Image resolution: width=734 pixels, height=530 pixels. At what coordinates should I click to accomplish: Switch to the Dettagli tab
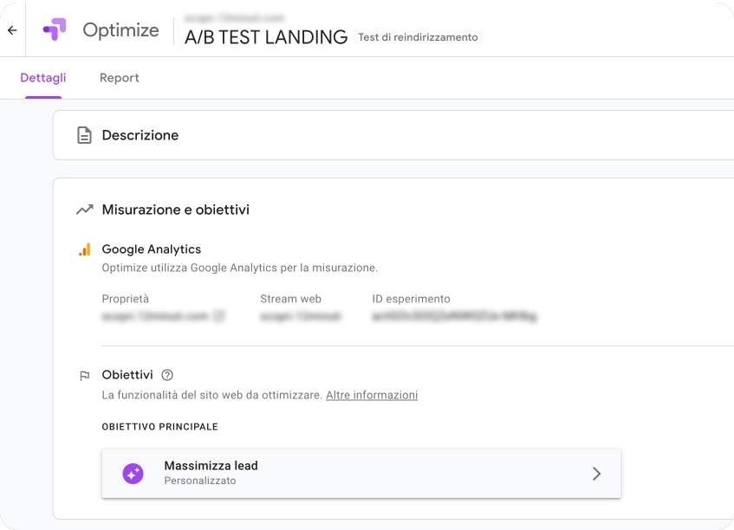point(43,78)
